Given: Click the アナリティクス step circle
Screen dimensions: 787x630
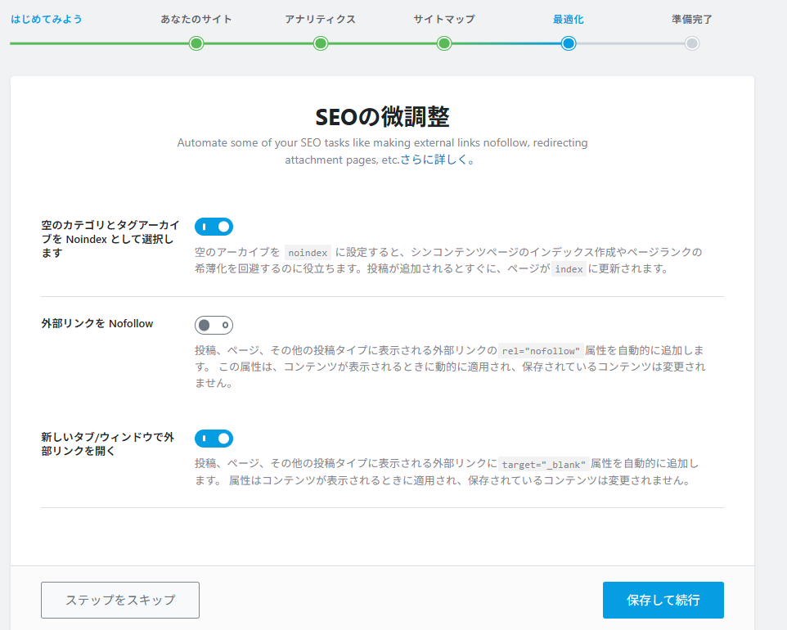Looking at the screenshot, I should (321, 43).
